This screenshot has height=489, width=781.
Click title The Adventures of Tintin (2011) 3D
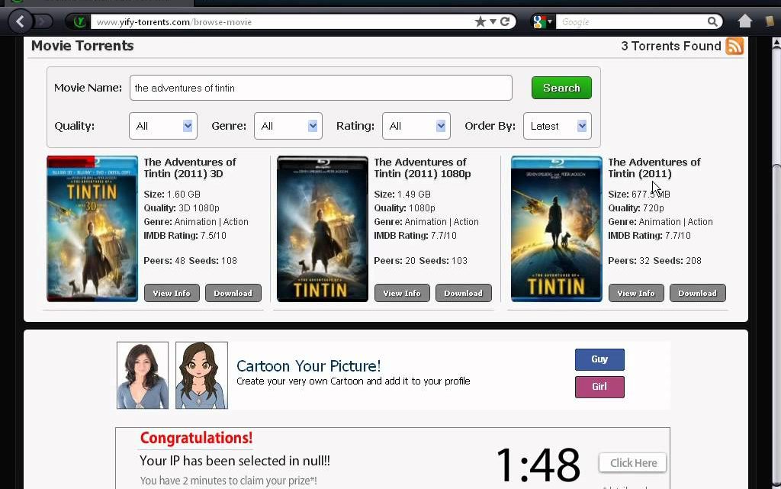click(190, 168)
